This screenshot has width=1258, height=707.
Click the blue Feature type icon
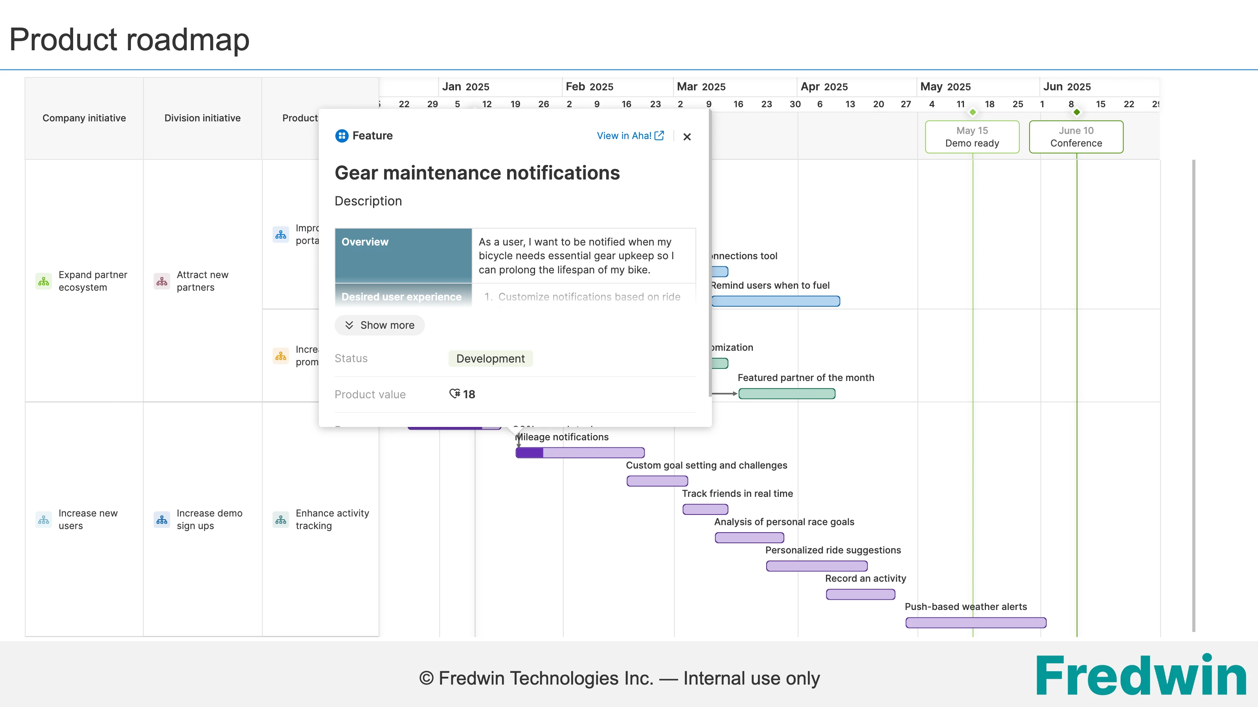(342, 136)
